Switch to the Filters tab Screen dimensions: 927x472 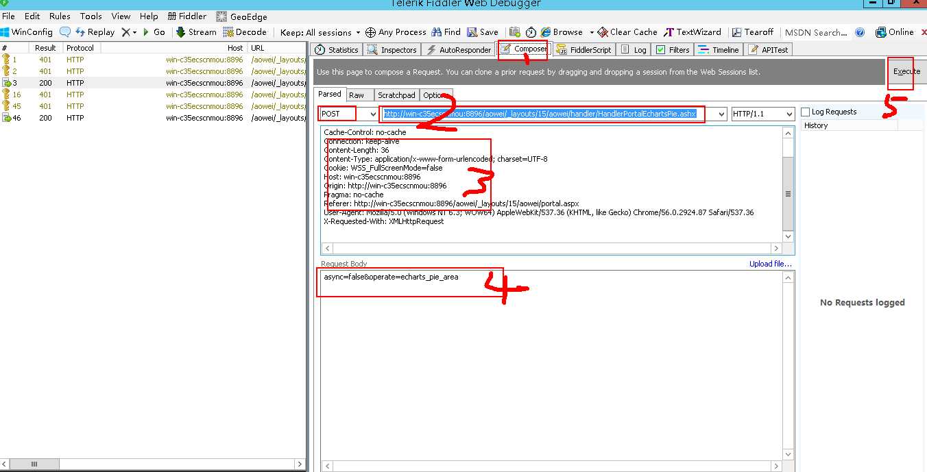point(673,49)
